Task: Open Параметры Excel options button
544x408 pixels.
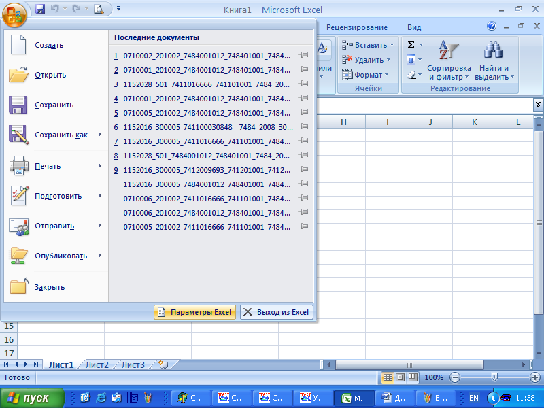Action: click(x=194, y=312)
